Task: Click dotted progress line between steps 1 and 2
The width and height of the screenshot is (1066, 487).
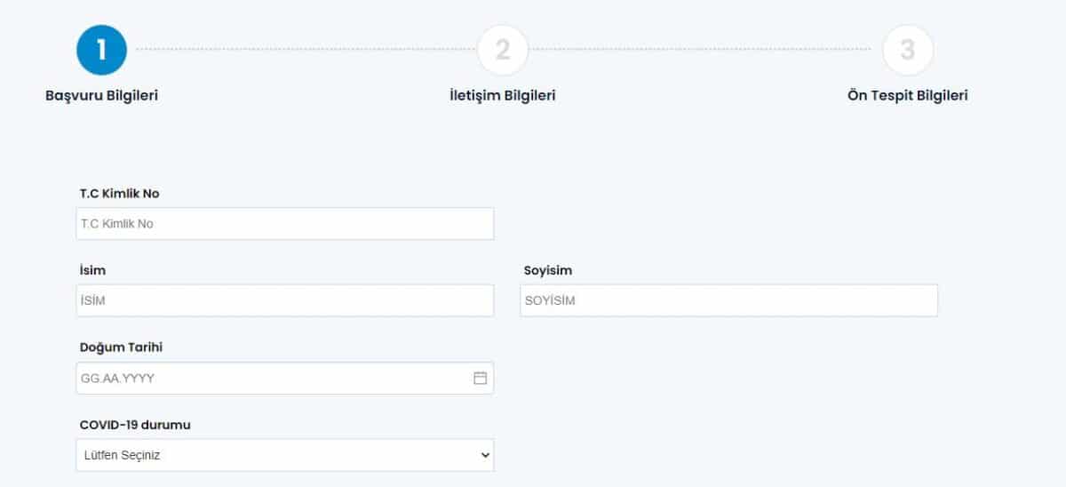Action: click(302, 50)
